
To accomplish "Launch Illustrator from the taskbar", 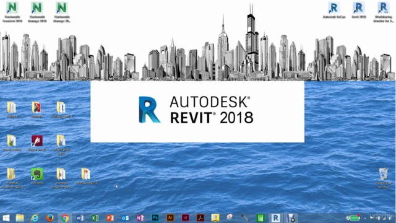I will tap(170, 217).
